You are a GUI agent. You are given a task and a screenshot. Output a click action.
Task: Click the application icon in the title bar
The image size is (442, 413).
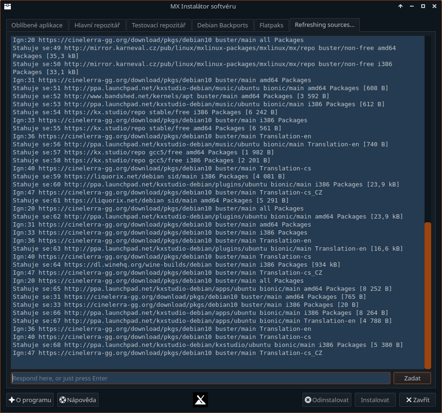[7, 6]
